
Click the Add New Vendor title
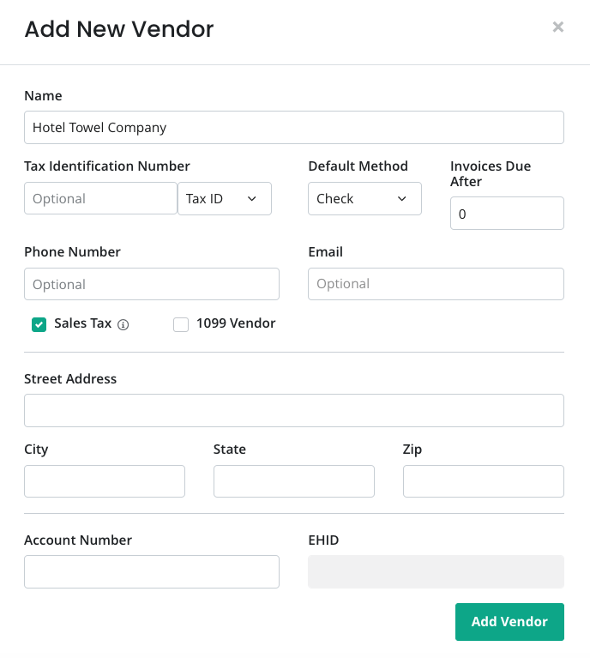pyautogui.click(x=119, y=29)
